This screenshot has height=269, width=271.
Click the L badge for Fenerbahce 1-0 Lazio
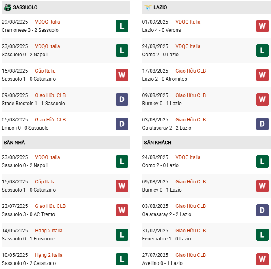coord(262,235)
